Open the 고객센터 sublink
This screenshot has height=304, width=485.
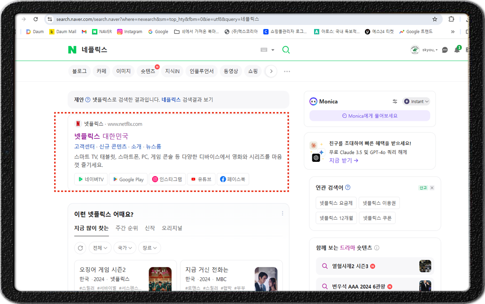point(84,147)
